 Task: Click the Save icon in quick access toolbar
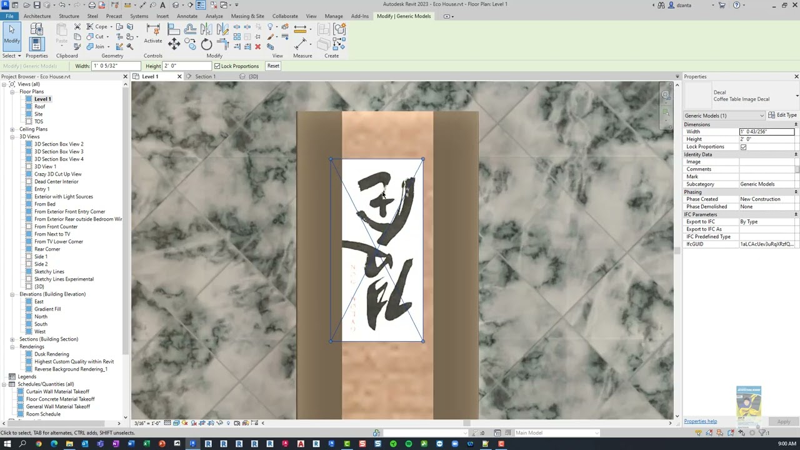point(37,4)
